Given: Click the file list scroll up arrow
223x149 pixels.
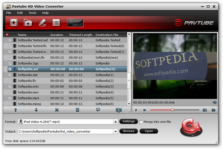Looking at the screenshot, I should (129, 34).
